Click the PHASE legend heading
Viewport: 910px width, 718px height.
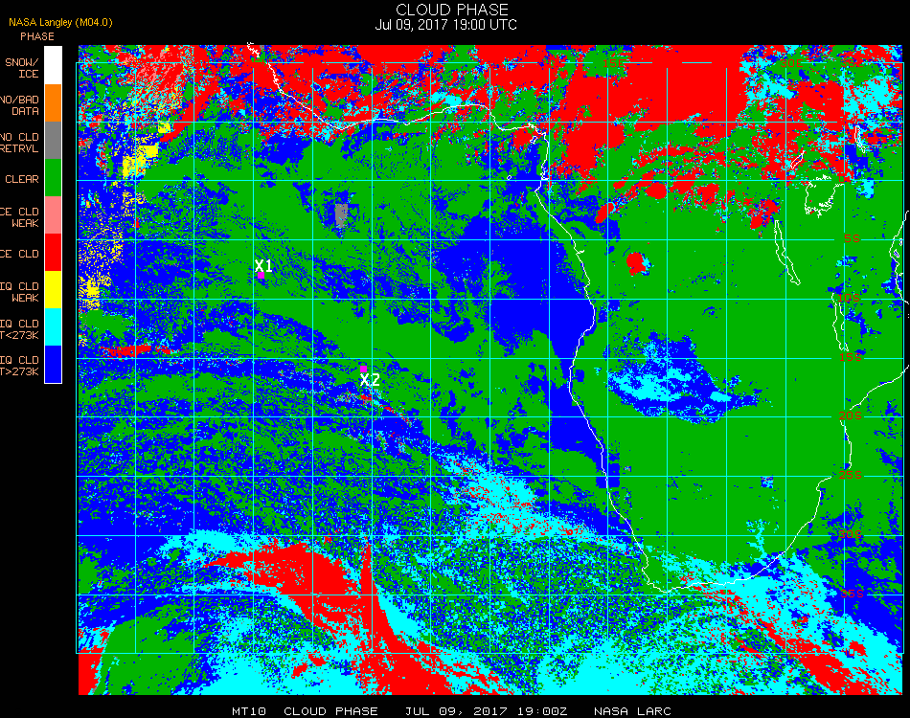point(37,36)
